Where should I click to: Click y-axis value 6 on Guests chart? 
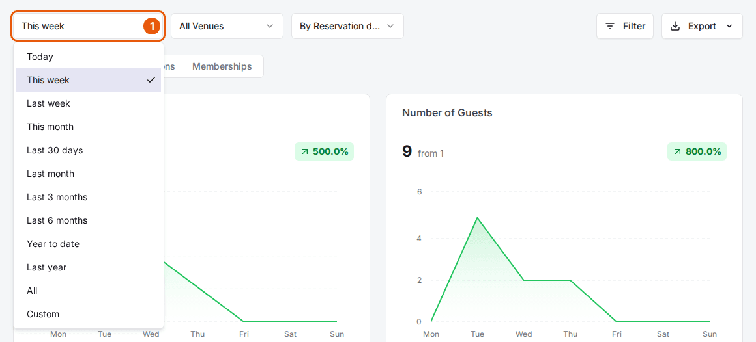click(x=419, y=192)
